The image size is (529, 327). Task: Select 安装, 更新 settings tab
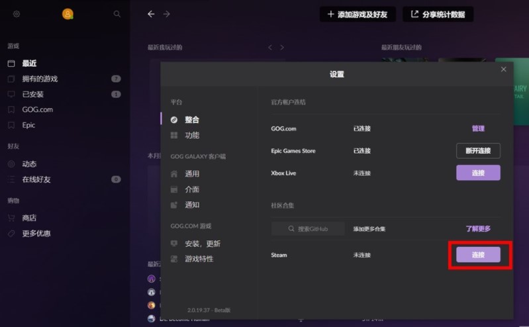click(x=203, y=244)
